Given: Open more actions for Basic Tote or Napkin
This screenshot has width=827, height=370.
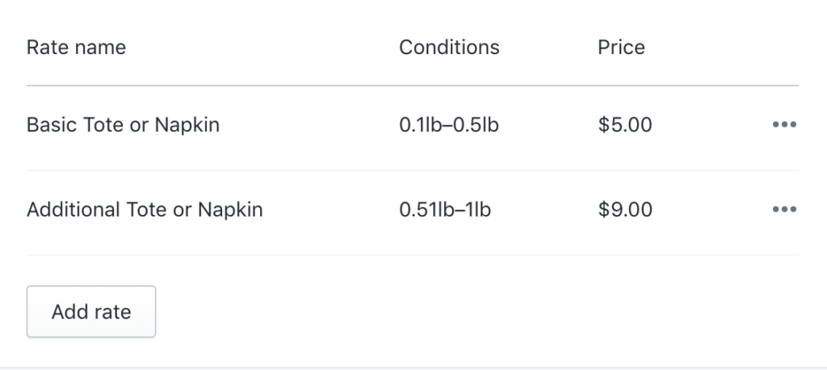Looking at the screenshot, I should click(x=784, y=125).
